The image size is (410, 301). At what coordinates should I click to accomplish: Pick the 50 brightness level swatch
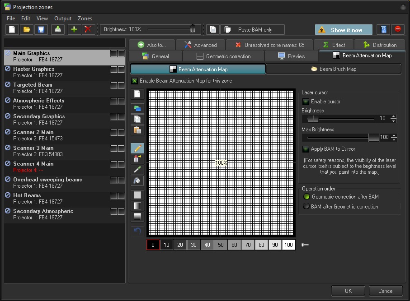pos(221,245)
